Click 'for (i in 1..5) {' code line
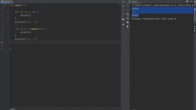The height and width of the screenshot is (110, 196). (26, 12)
